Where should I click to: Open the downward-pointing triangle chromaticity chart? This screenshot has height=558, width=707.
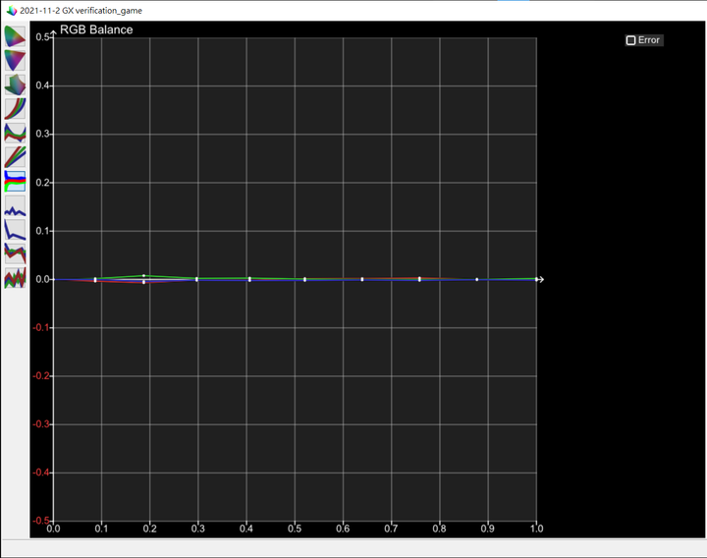click(15, 60)
